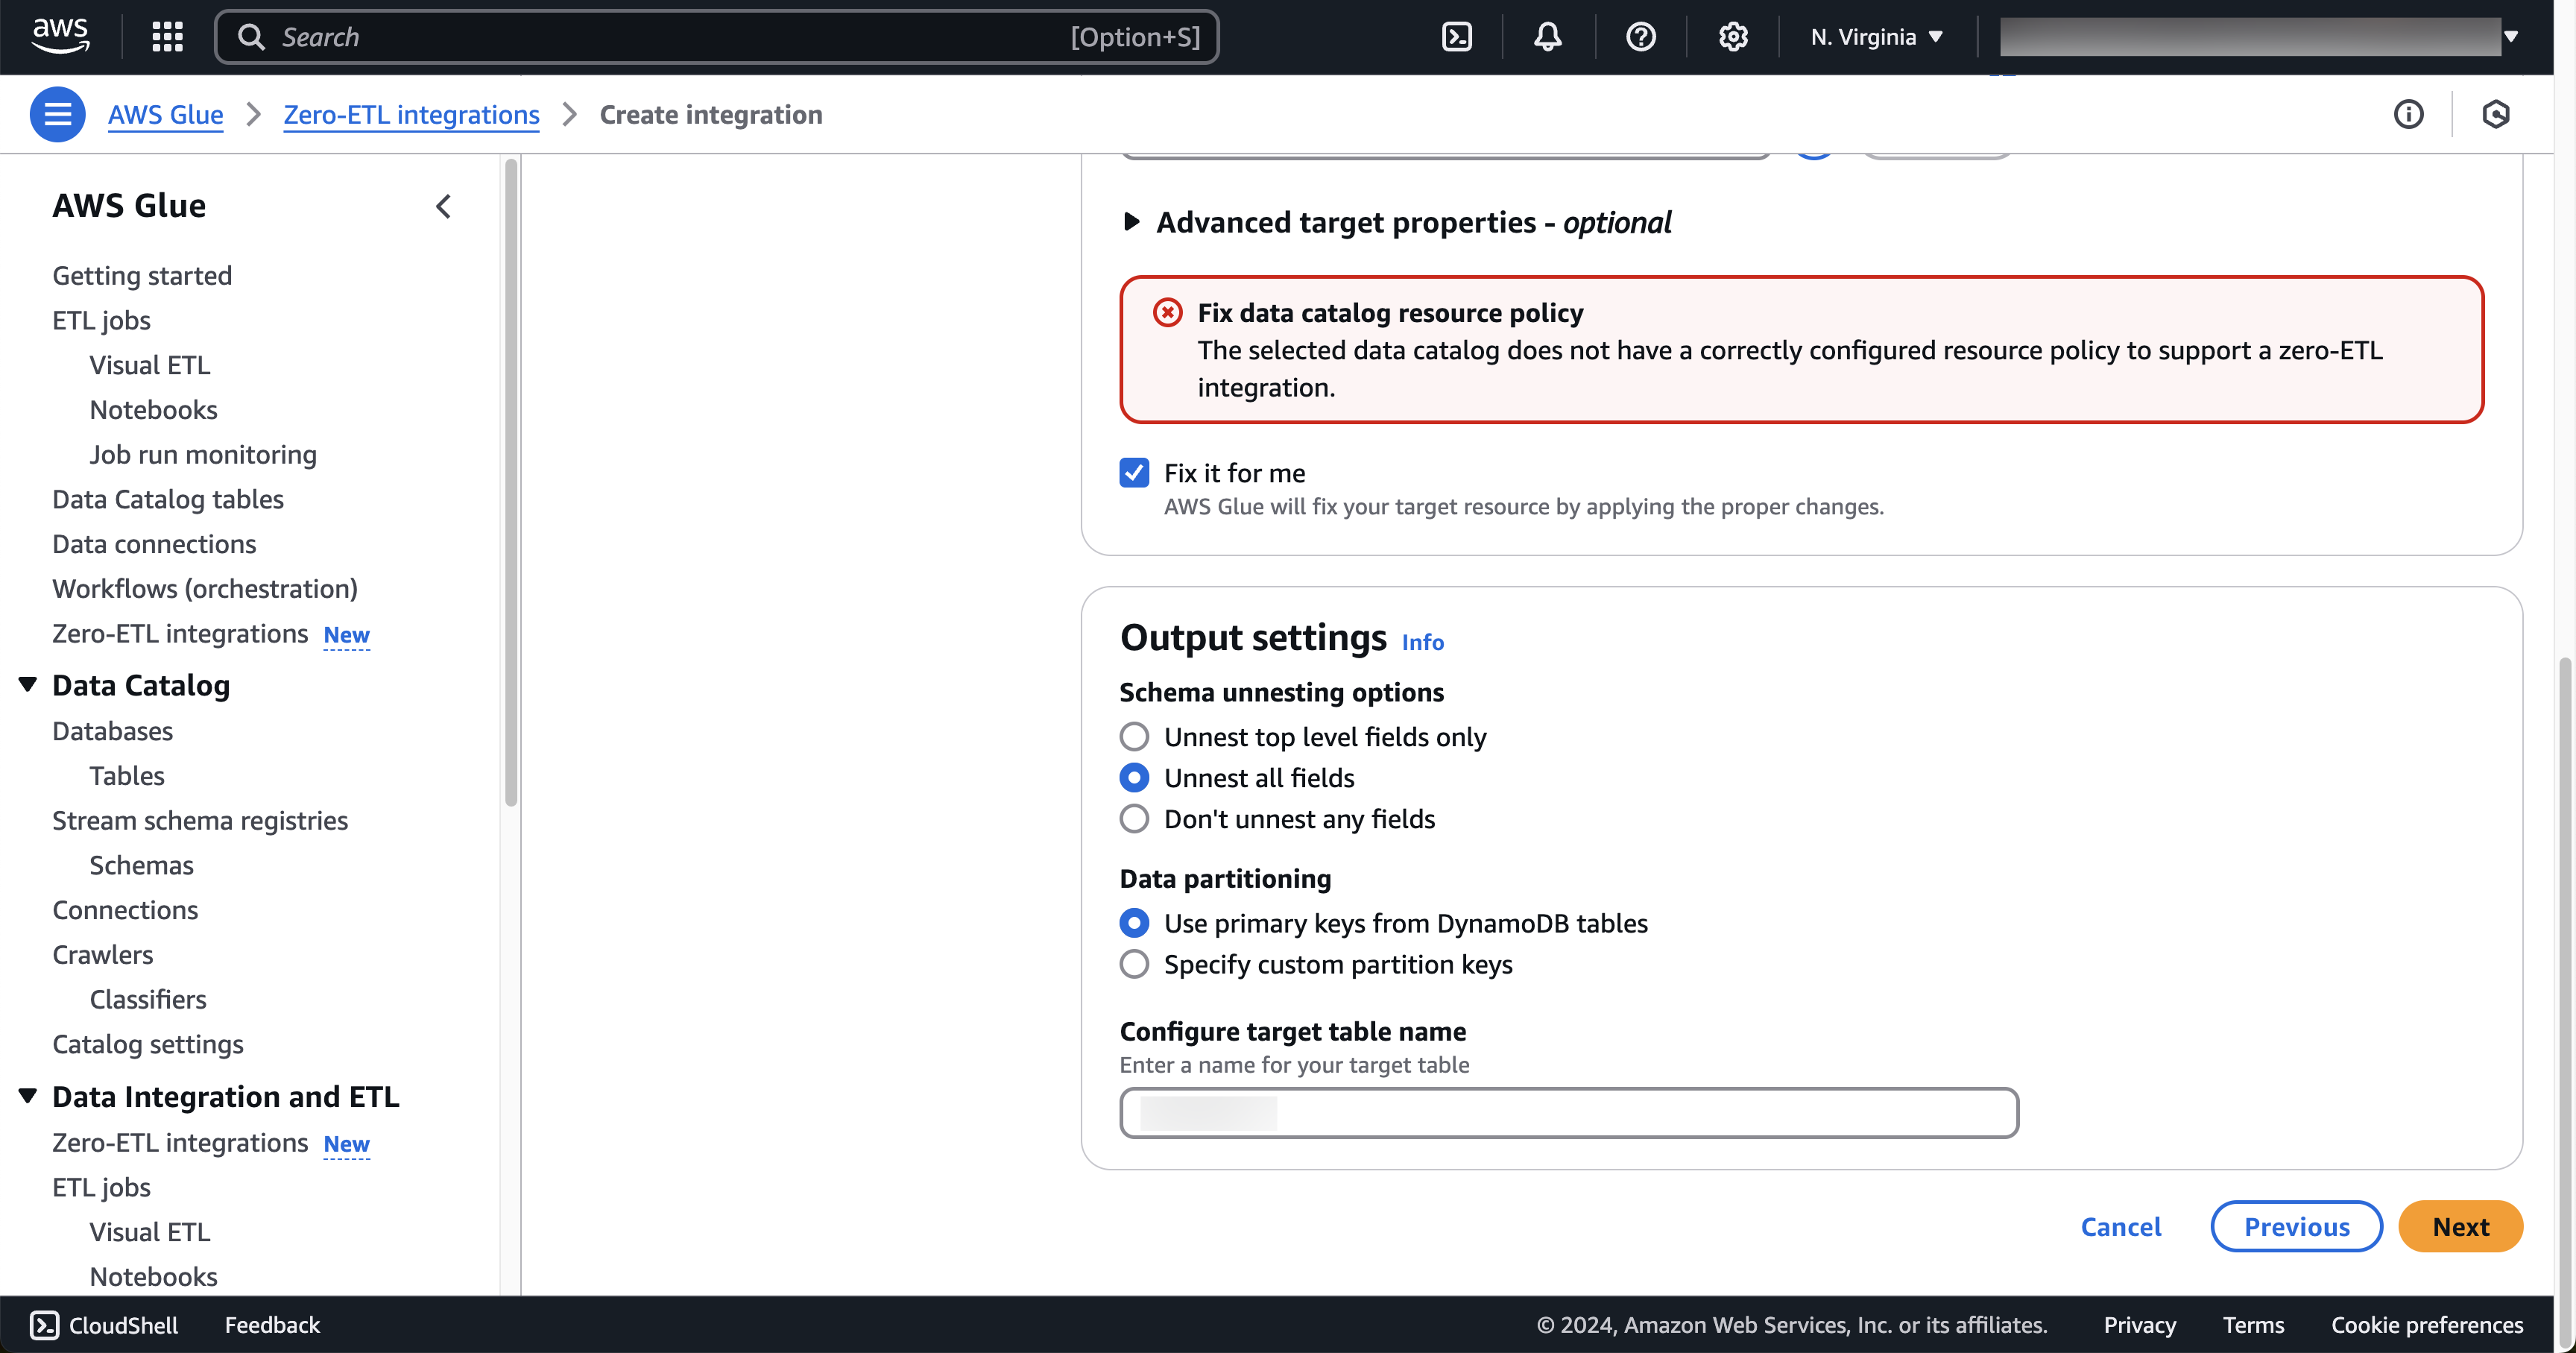The image size is (2576, 1353).
Task: Go to Zero-ETL integrations breadcrumb link
Action: point(411,115)
